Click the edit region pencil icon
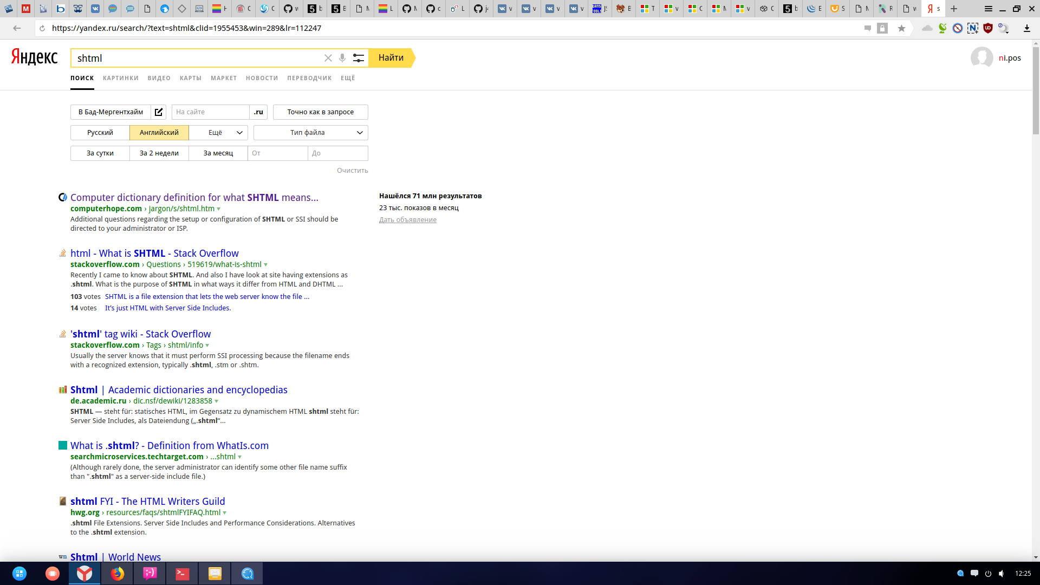Image resolution: width=1040 pixels, height=585 pixels. click(158, 112)
